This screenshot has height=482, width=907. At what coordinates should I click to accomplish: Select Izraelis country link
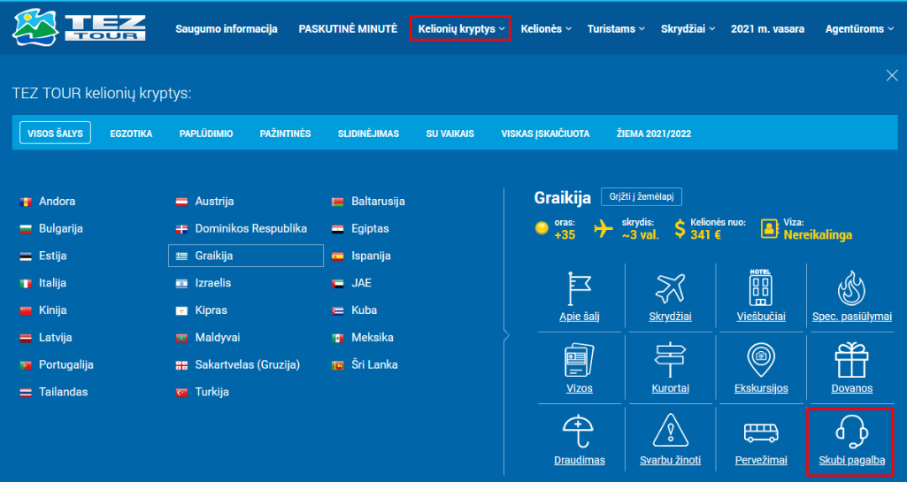[x=213, y=283]
